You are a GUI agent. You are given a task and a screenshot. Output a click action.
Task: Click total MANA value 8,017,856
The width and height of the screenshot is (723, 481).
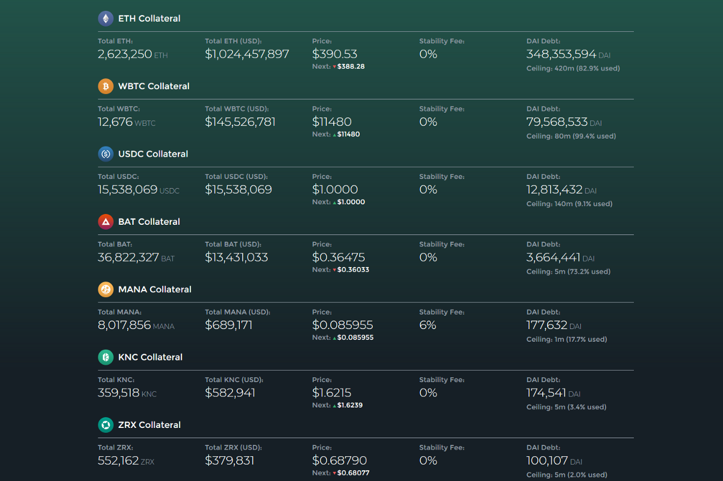(x=124, y=325)
